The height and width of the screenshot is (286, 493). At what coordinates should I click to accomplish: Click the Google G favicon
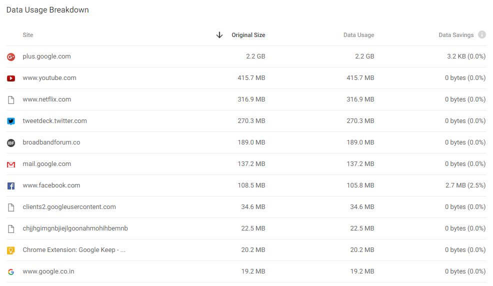point(11,272)
